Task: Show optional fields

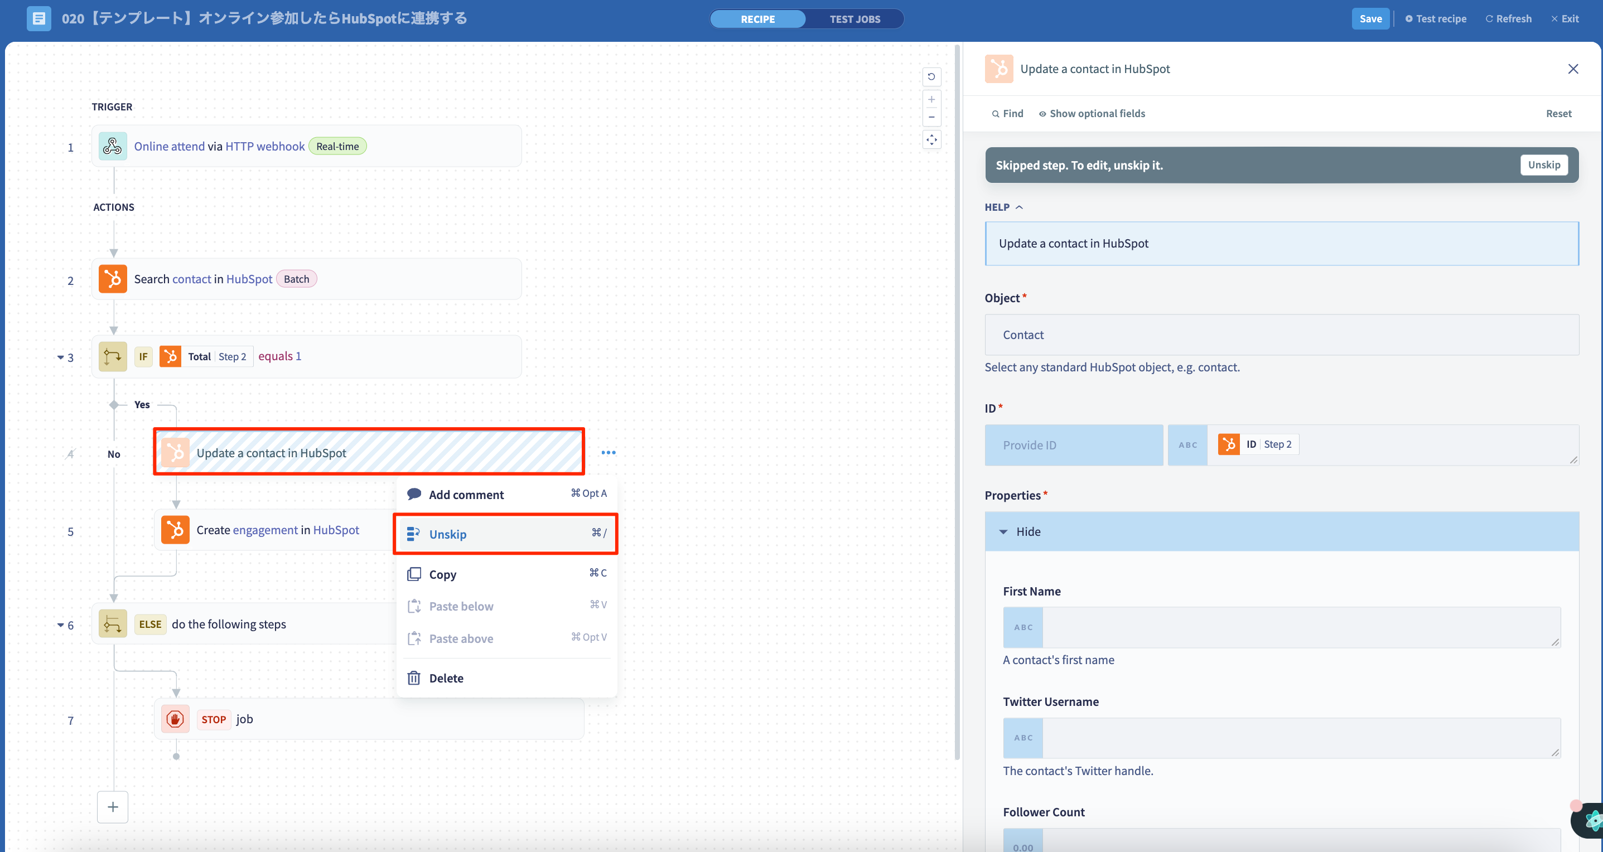Action: tap(1092, 114)
